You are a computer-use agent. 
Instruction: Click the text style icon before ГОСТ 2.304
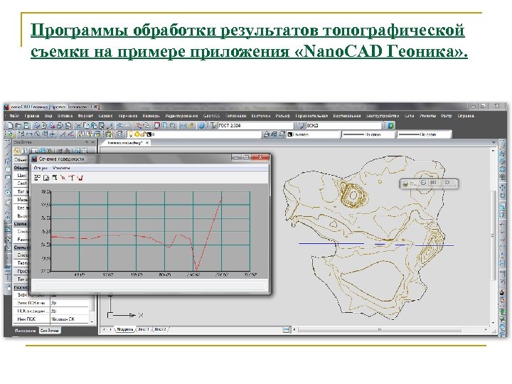213,125
